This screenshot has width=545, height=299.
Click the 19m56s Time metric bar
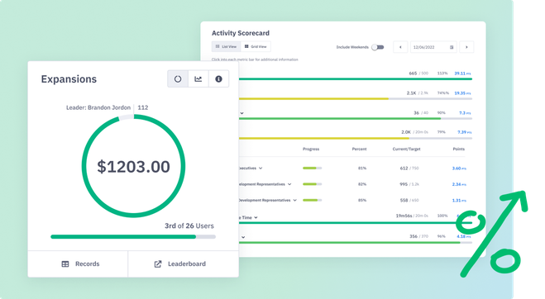point(356,223)
